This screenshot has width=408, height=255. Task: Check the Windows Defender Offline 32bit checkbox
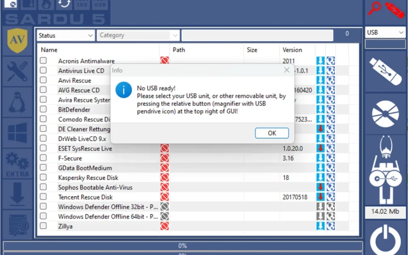tap(43, 207)
